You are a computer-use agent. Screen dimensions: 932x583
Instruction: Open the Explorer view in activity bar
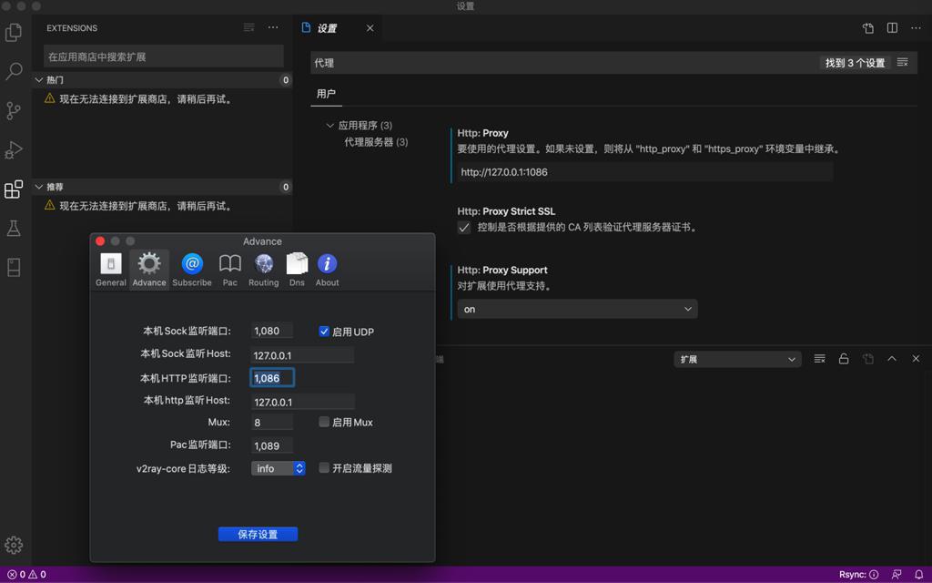pyautogui.click(x=14, y=32)
